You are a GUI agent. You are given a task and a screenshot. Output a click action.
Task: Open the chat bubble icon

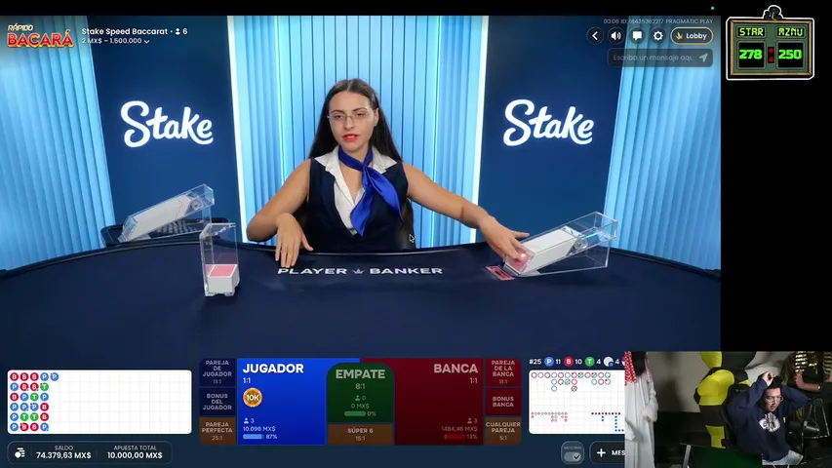tap(637, 35)
